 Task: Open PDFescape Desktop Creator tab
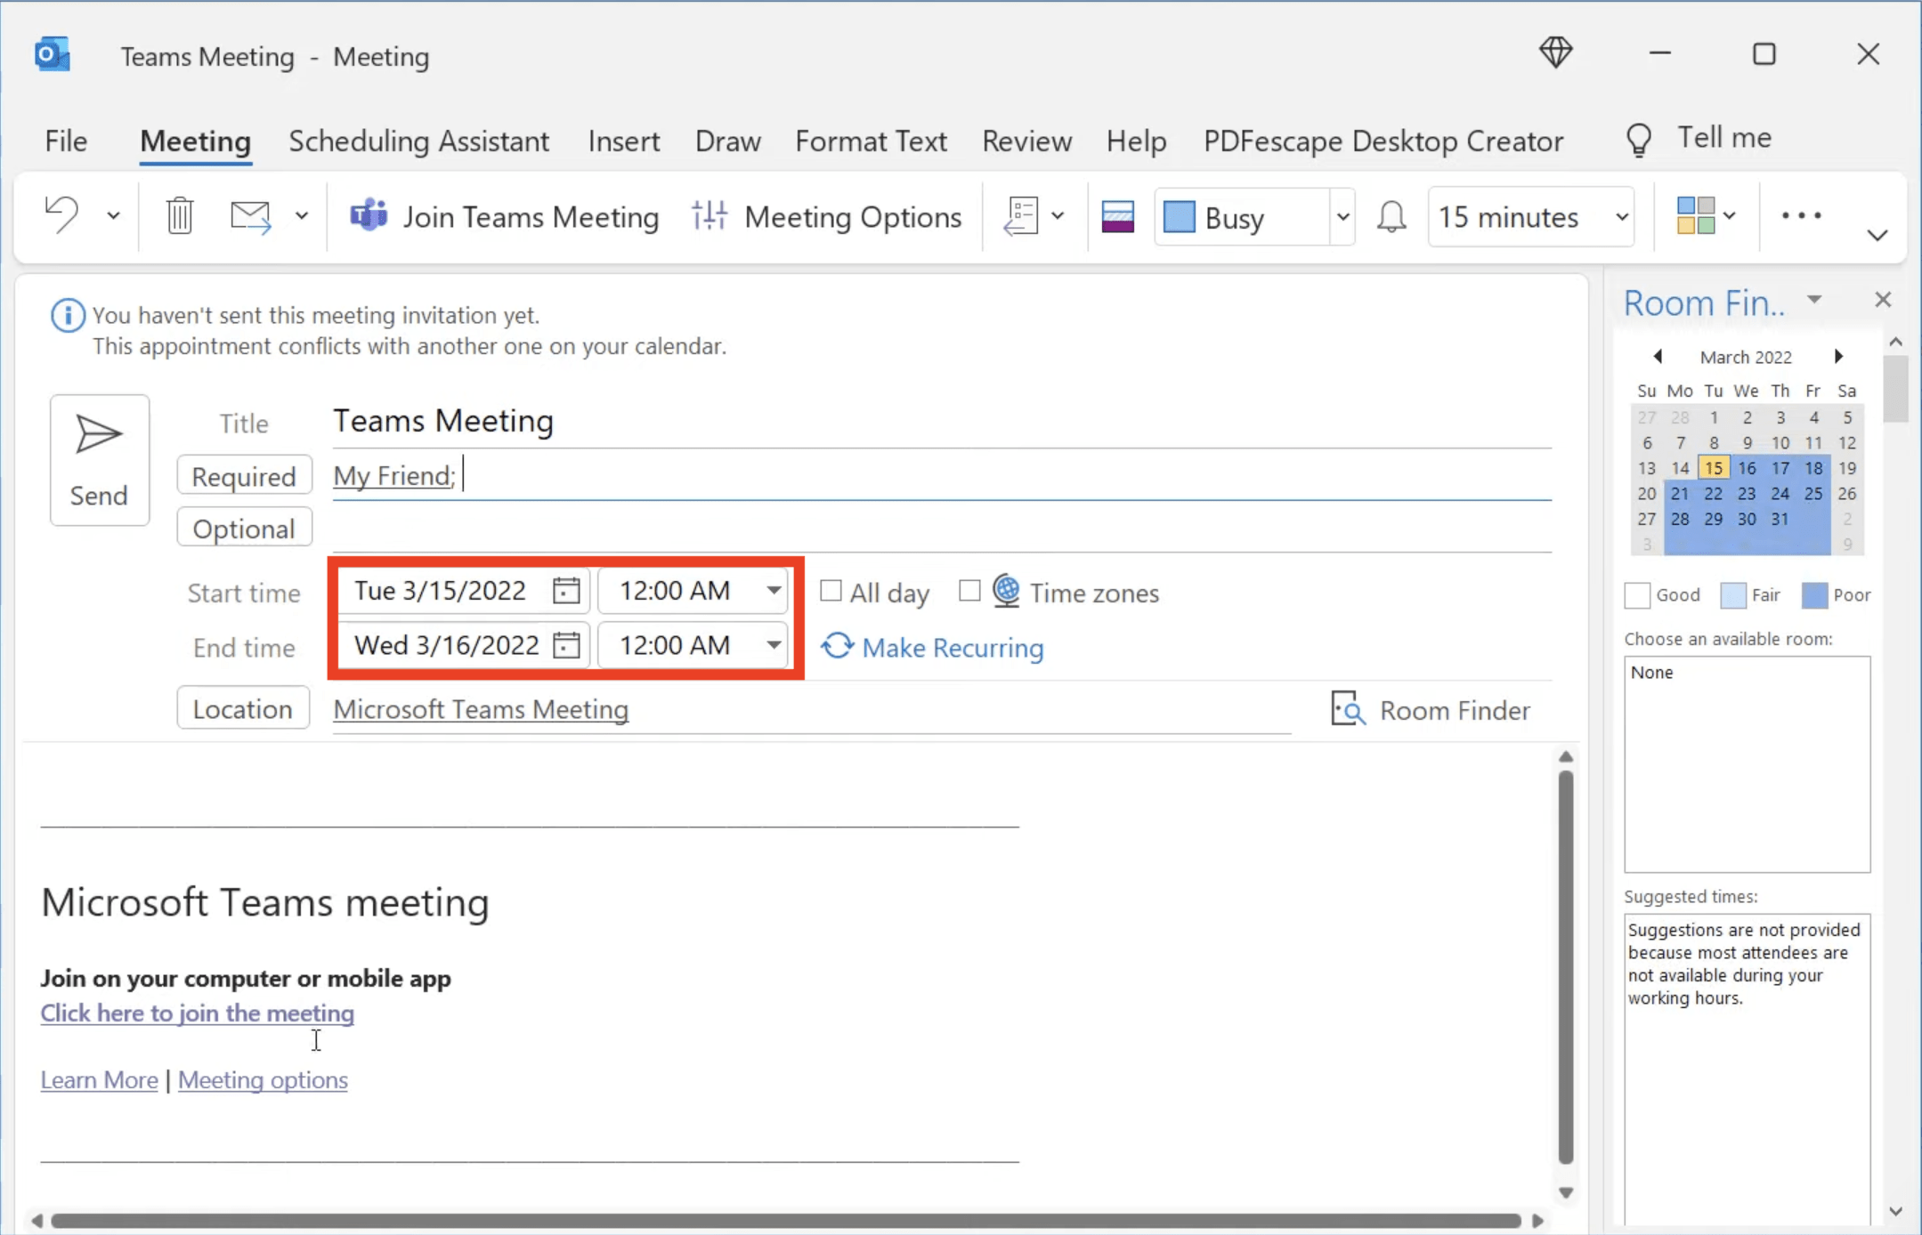click(1383, 141)
